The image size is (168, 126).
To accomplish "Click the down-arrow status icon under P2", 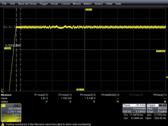I will (x=70, y=102).
